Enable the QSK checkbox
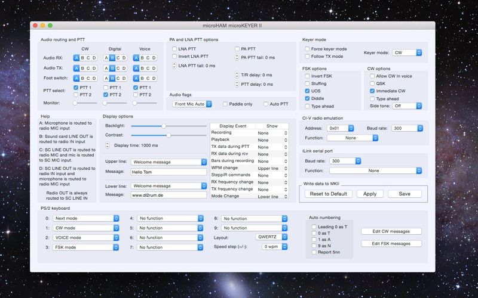This screenshot has height=298, width=478. (372, 83)
